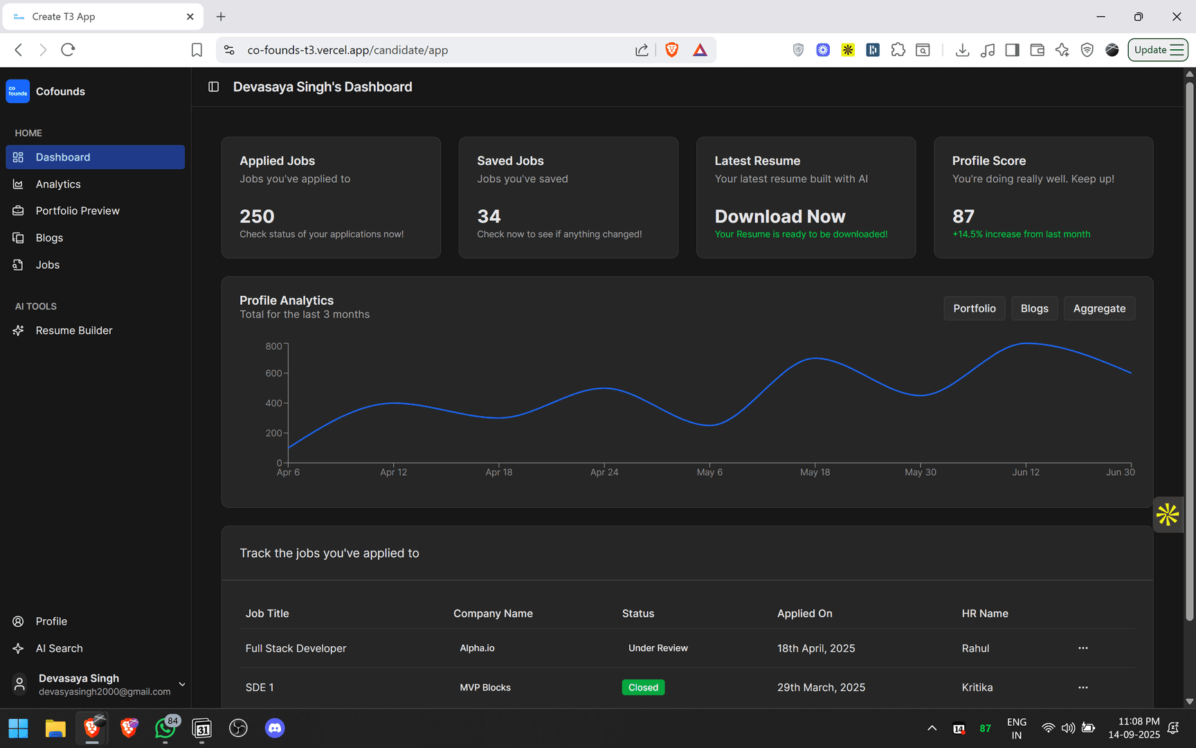This screenshot has width=1196, height=748.
Task: Switch chart to Portfolio view
Action: tap(974, 308)
